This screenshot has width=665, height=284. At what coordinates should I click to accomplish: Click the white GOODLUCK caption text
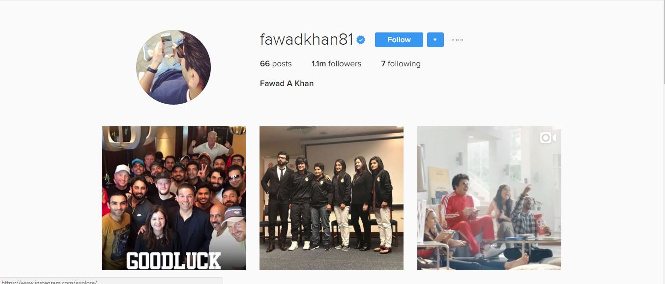173,260
